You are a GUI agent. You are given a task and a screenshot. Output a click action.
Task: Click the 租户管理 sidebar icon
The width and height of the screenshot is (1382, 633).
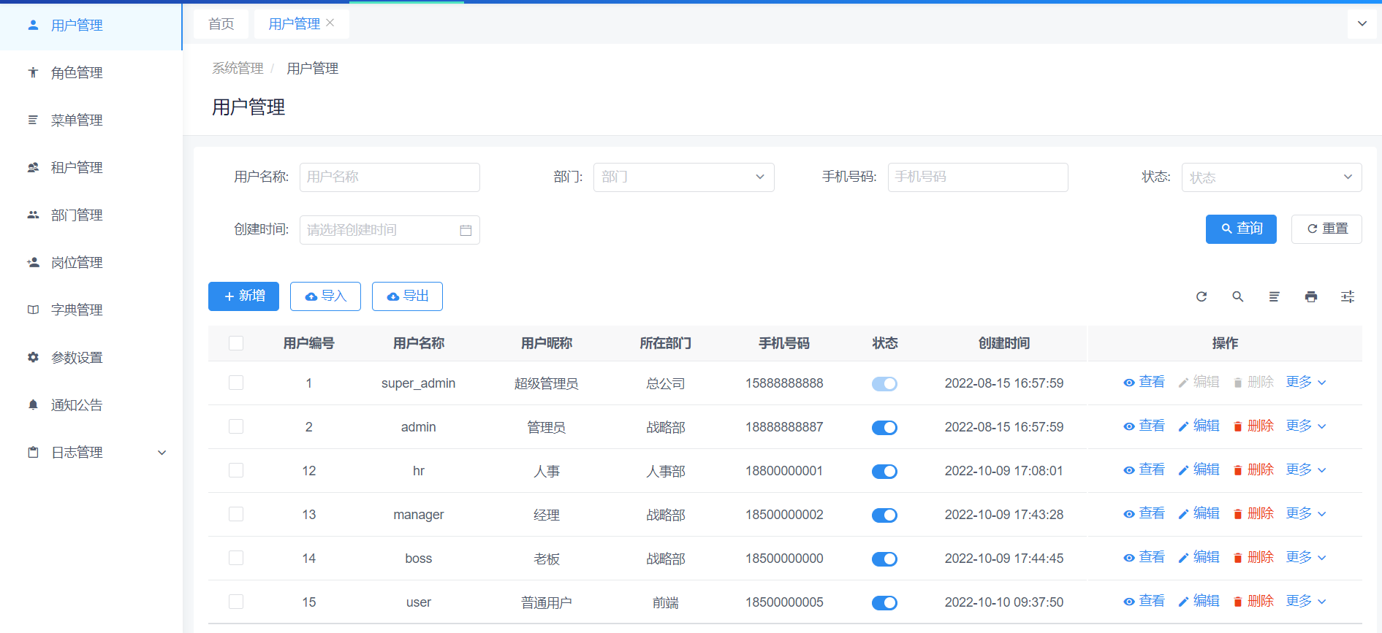[33, 167]
